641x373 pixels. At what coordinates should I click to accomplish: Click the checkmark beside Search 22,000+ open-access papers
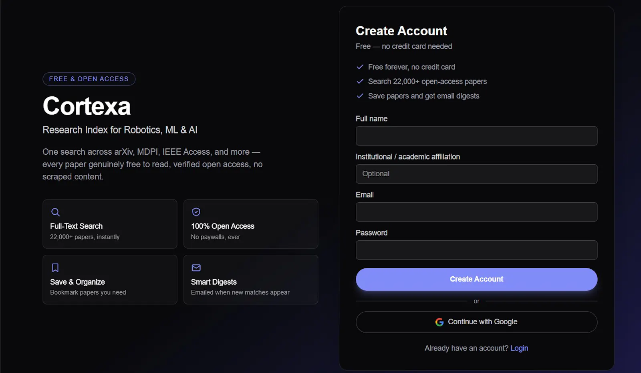point(360,81)
